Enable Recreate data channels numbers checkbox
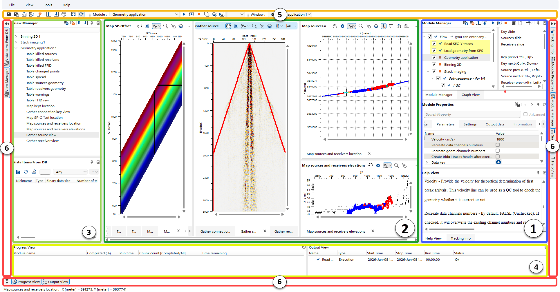The width and height of the screenshot is (560, 292). click(x=498, y=145)
